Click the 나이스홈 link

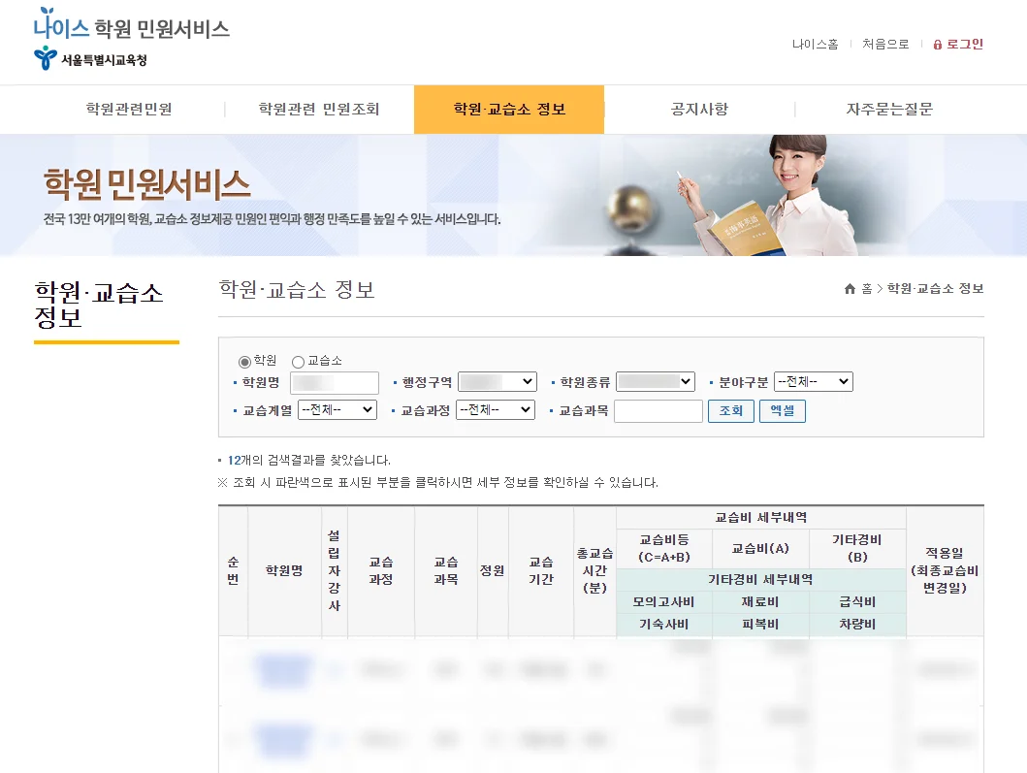coord(815,44)
